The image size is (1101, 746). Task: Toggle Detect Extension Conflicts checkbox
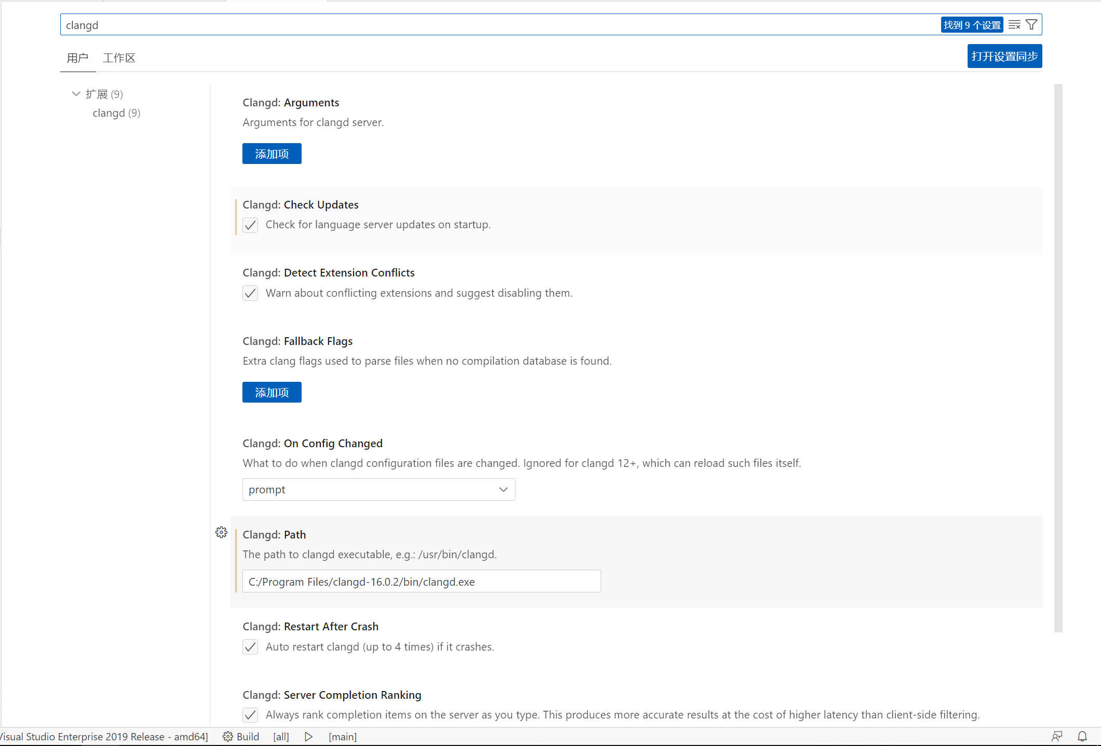click(x=250, y=293)
